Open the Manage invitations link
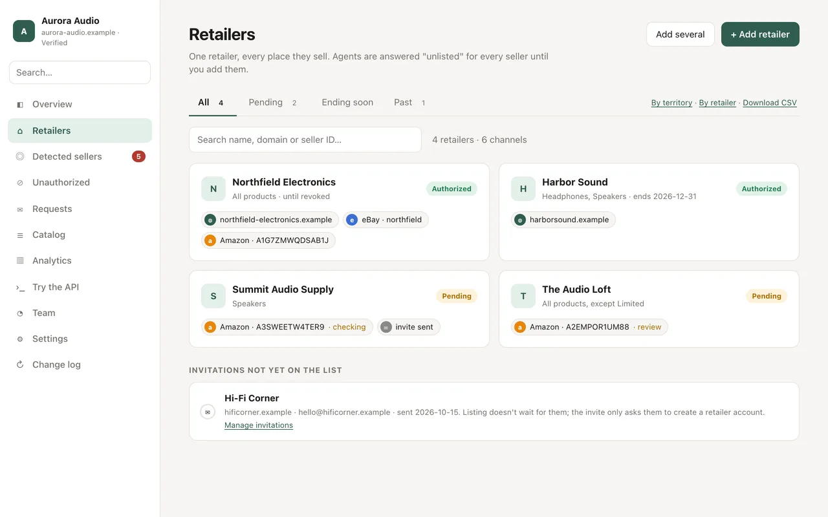The image size is (828, 517). [259, 425]
